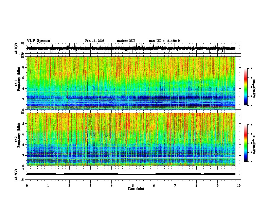Click time axis tick label "10"

pos(239,186)
